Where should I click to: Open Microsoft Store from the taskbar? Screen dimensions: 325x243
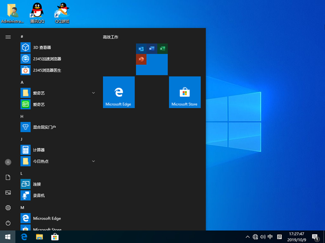55,237
